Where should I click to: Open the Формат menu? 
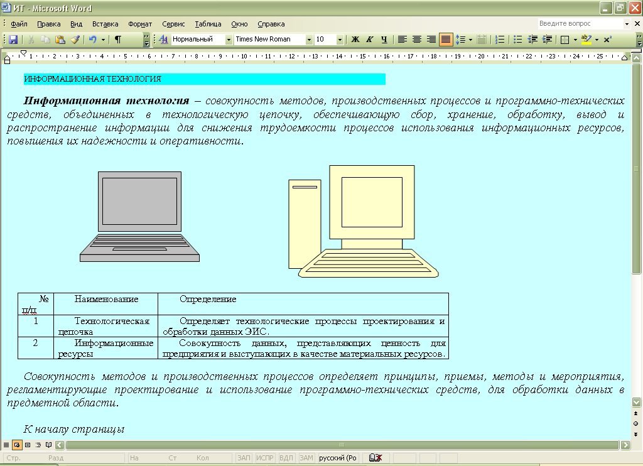140,24
